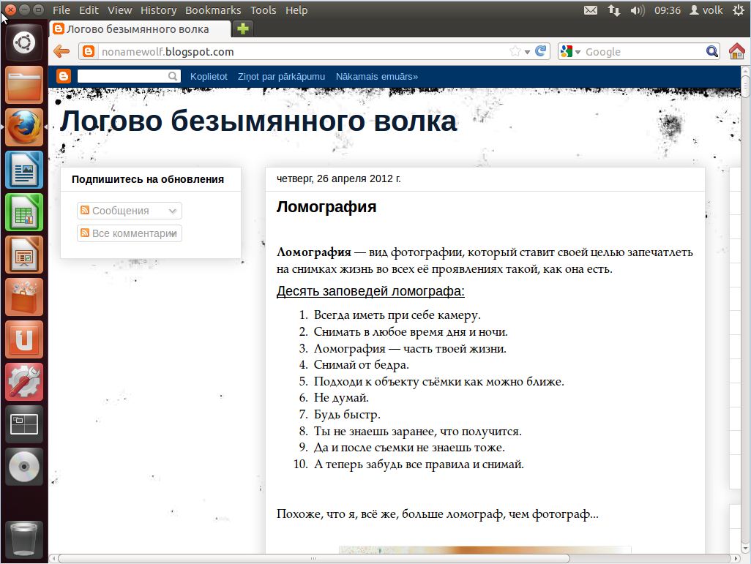Click the CD/DVD disc launcher icon
The height and width of the screenshot is (564, 751).
pos(24,467)
